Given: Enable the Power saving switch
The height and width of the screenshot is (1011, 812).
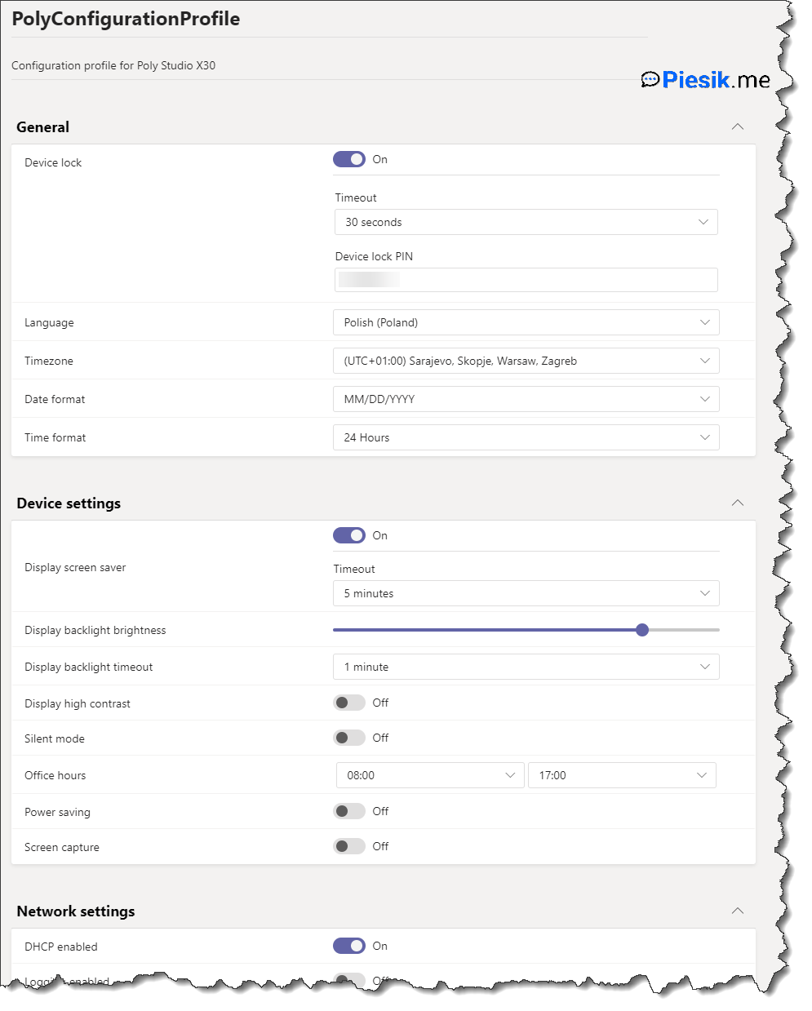Looking at the screenshot, I should 349,811.
